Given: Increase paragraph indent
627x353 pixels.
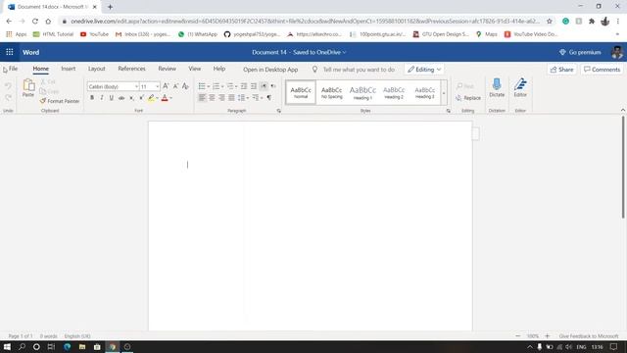Looking at the screenshot, I should click(x=254, y=86).
